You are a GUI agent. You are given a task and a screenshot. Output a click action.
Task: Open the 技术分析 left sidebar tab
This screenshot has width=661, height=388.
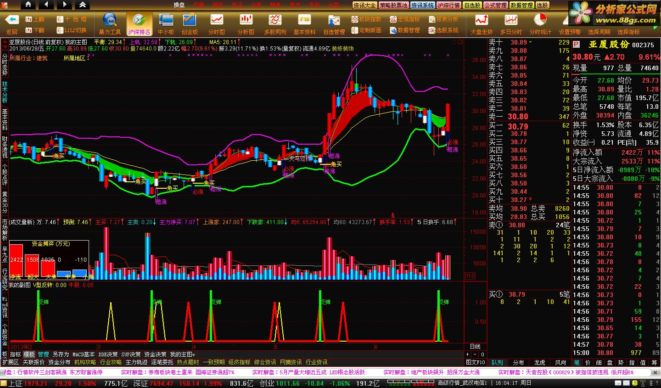[4, 92]
